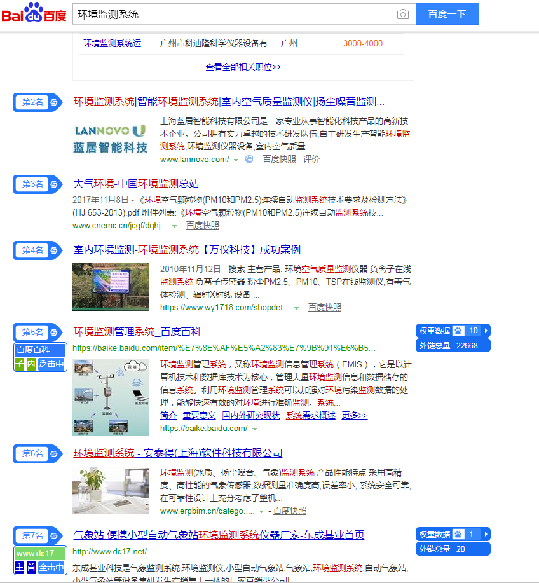The width and height of the screenshot is (539, 583).
Task: Open 重要意义 sublink
Action: [x=199, y=415]
